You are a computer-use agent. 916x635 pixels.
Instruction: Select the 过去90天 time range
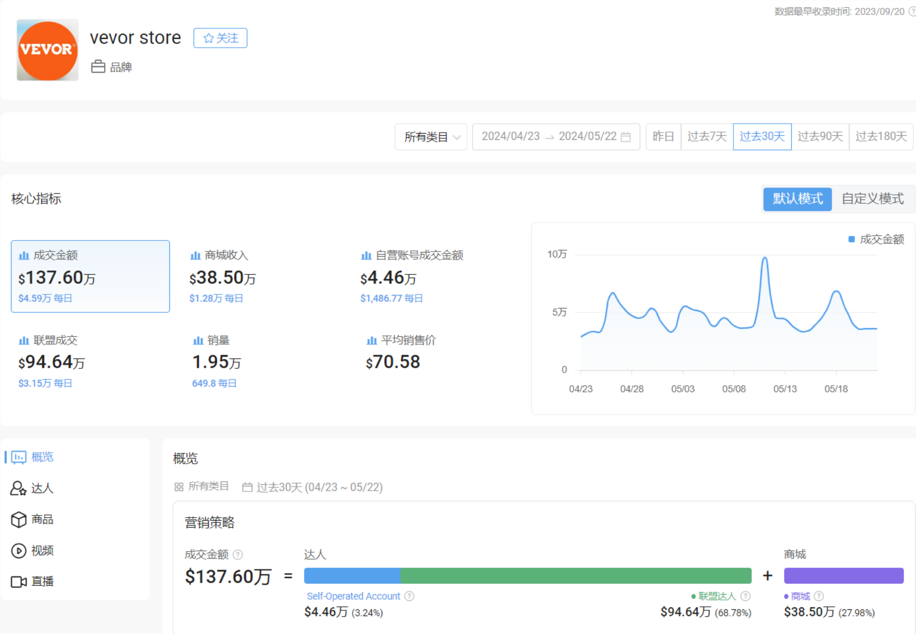click(x=820, y=137)
